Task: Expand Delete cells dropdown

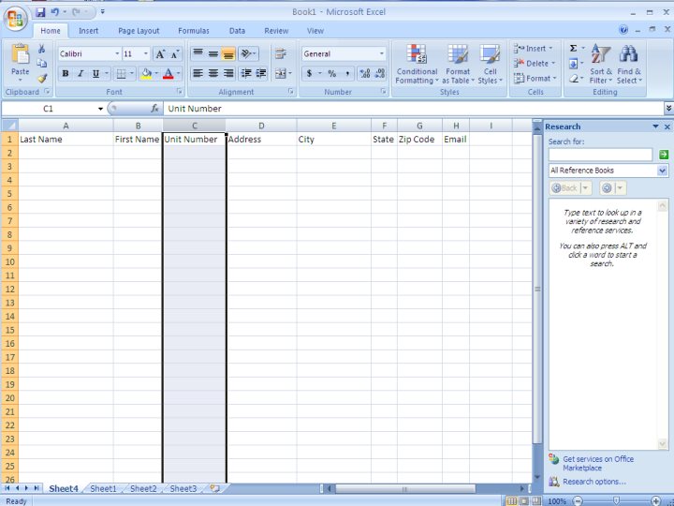Action: pos(553,64)
